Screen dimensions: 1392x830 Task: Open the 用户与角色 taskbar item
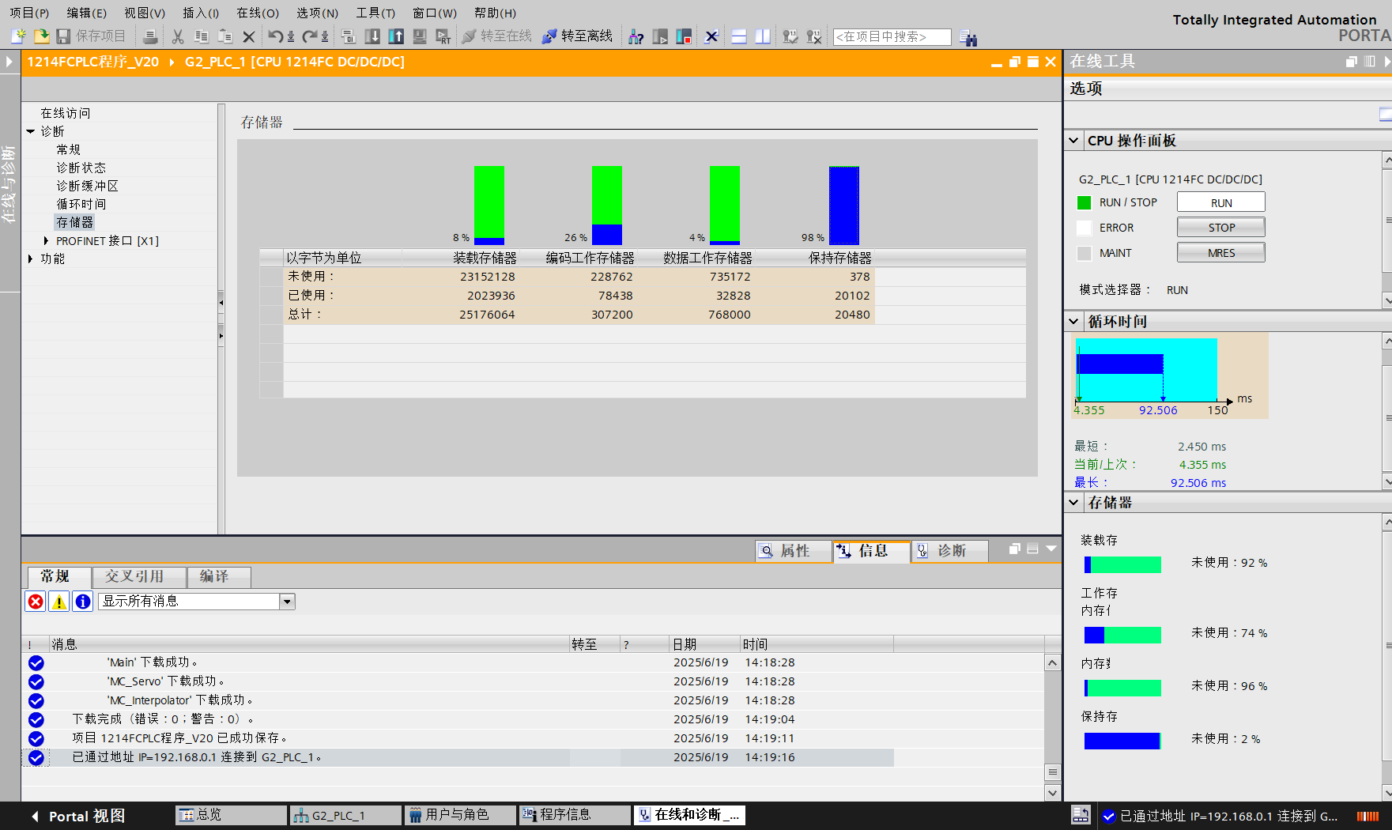[460, 815]
